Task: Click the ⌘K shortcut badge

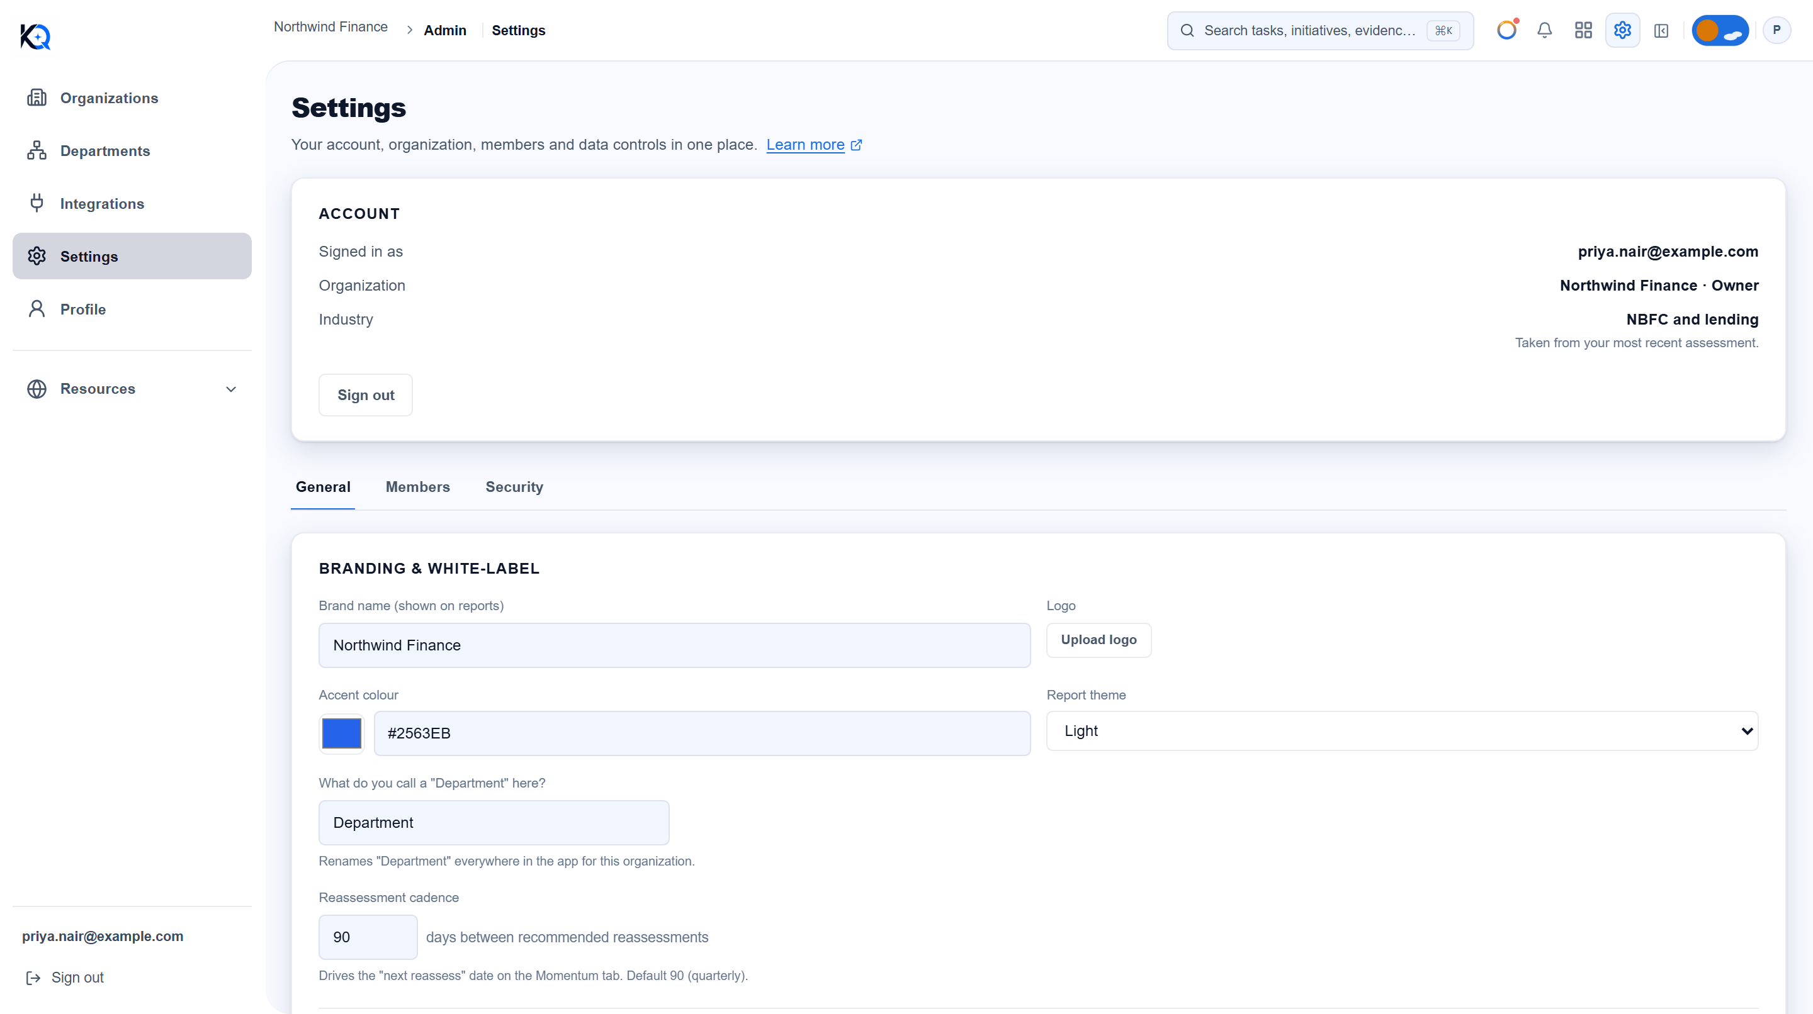Action: (x=1443, y=30)
